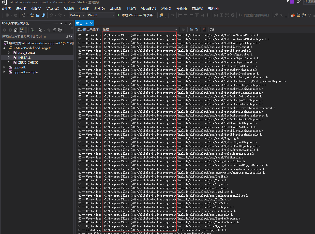This screenshot has width=315, height=234.
Task: Toggle Word Wrap in output window
Action: (x=212, y=30)
